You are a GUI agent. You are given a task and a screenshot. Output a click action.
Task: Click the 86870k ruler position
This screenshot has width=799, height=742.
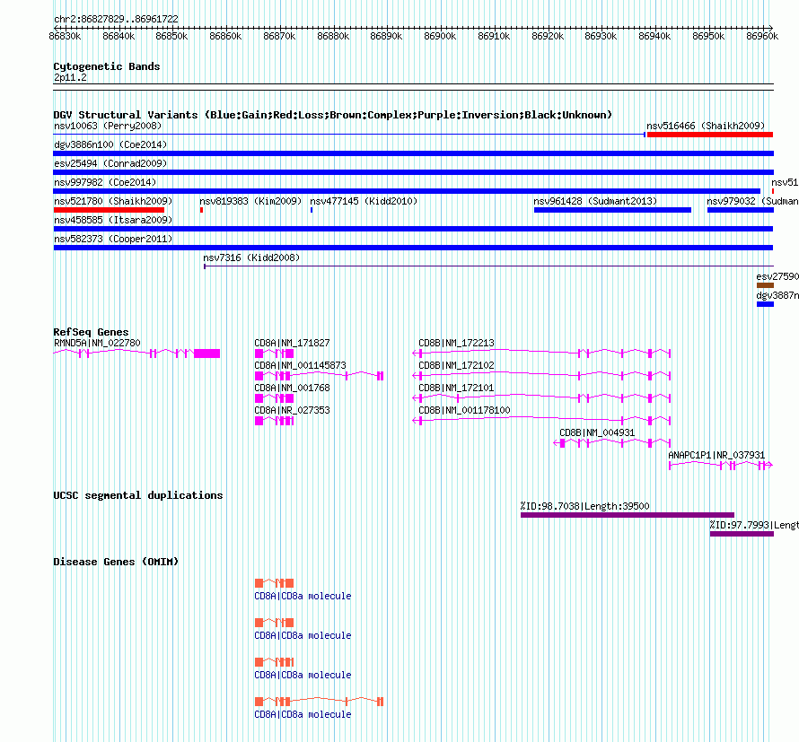[x=279, y=36]
